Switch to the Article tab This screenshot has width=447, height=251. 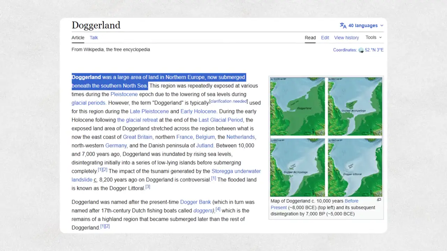(x=78, y=38)
